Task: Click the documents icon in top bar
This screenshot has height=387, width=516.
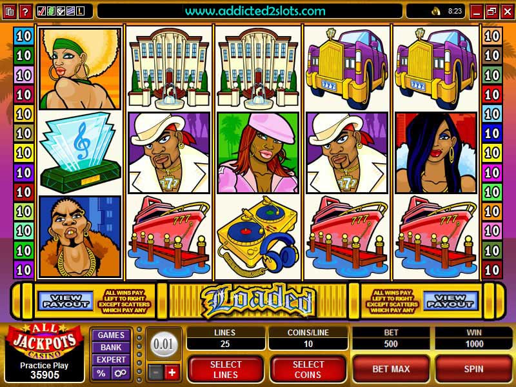Action: tap(10, 12)
